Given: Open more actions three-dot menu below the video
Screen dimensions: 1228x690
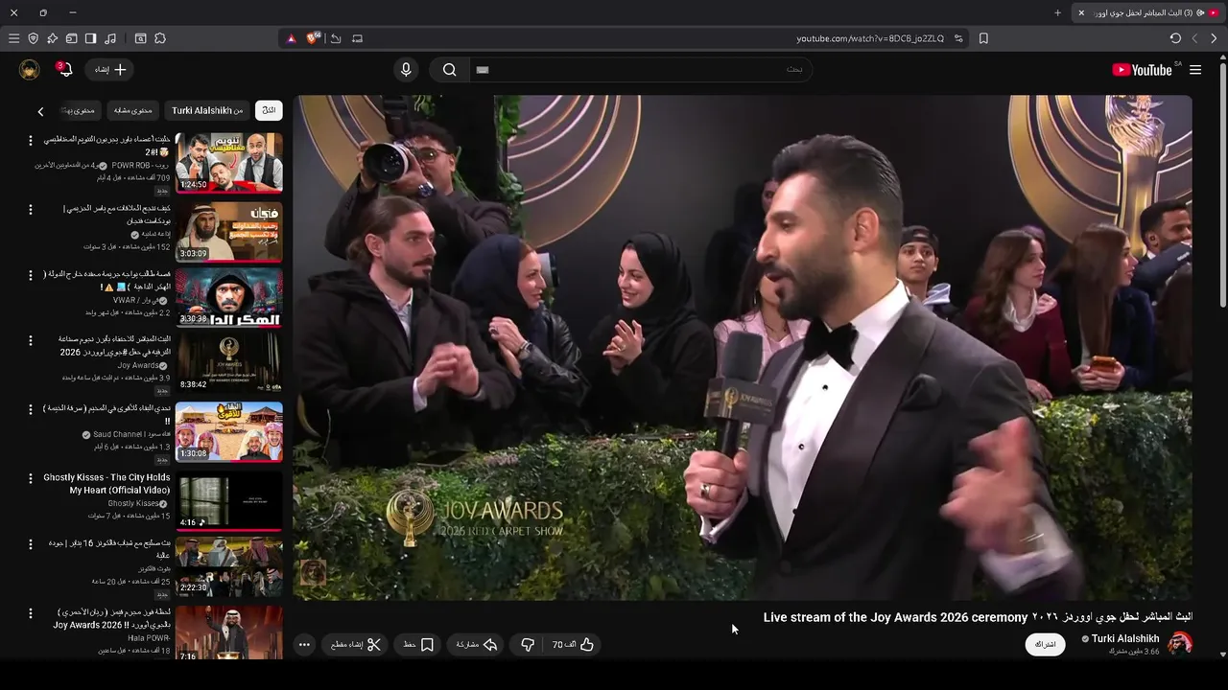Looking at the screenshot, I should (304, 645).
